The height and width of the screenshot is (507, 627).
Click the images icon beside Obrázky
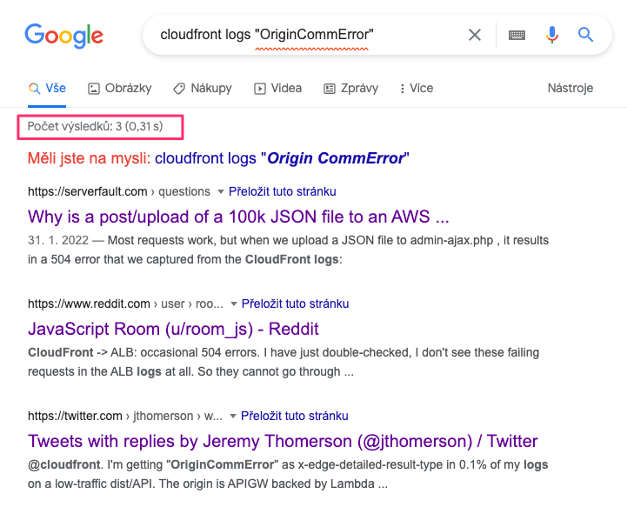(94, 89)
